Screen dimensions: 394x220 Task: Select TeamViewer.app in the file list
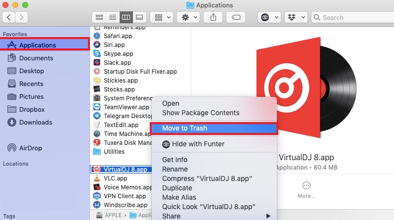click(x=122, y=107)
